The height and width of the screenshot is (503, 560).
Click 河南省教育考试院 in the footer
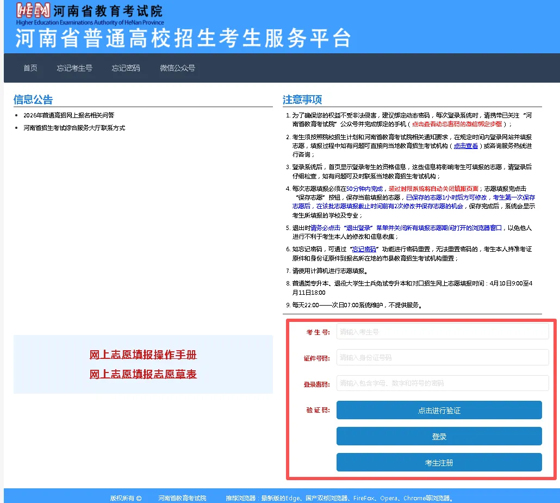pos(182,498)
